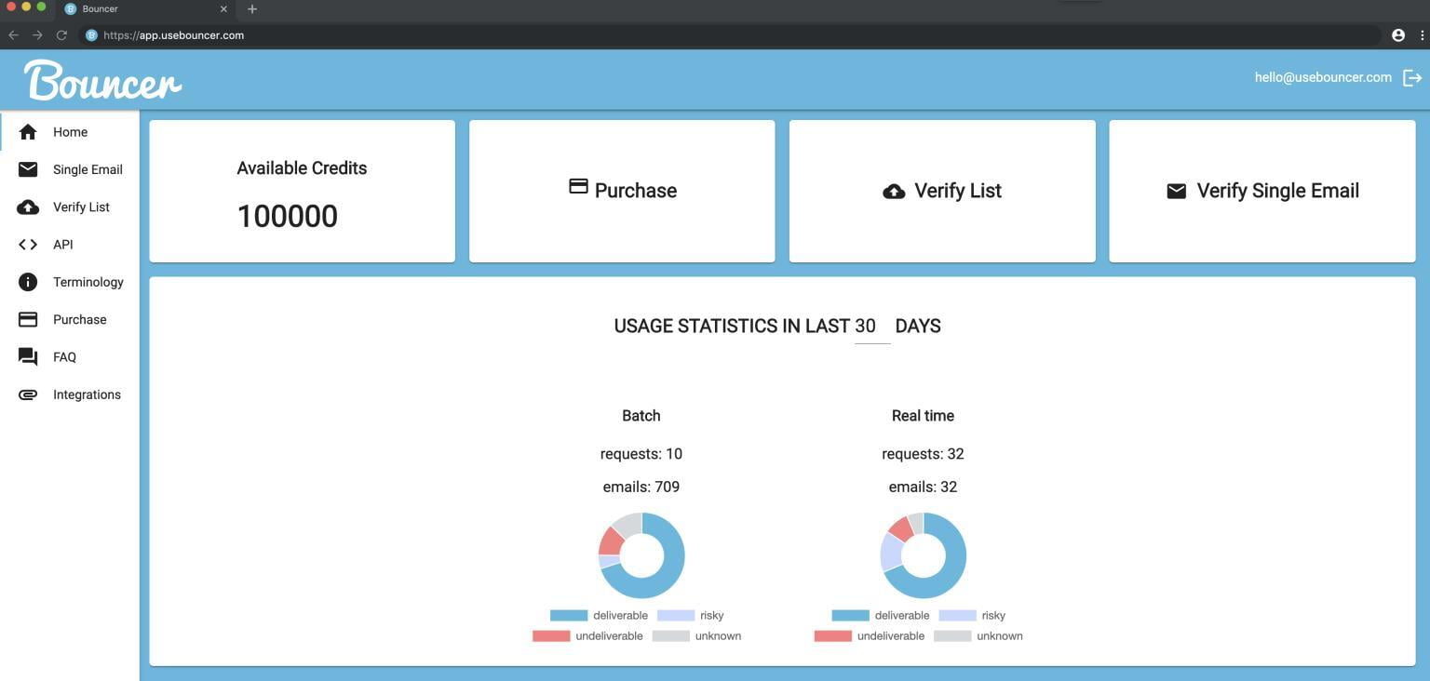The height and width of the screenshot is (681, 1430).
Task: Click the hello@usebouncer.com account email
Action: (x=1323, y=77)
